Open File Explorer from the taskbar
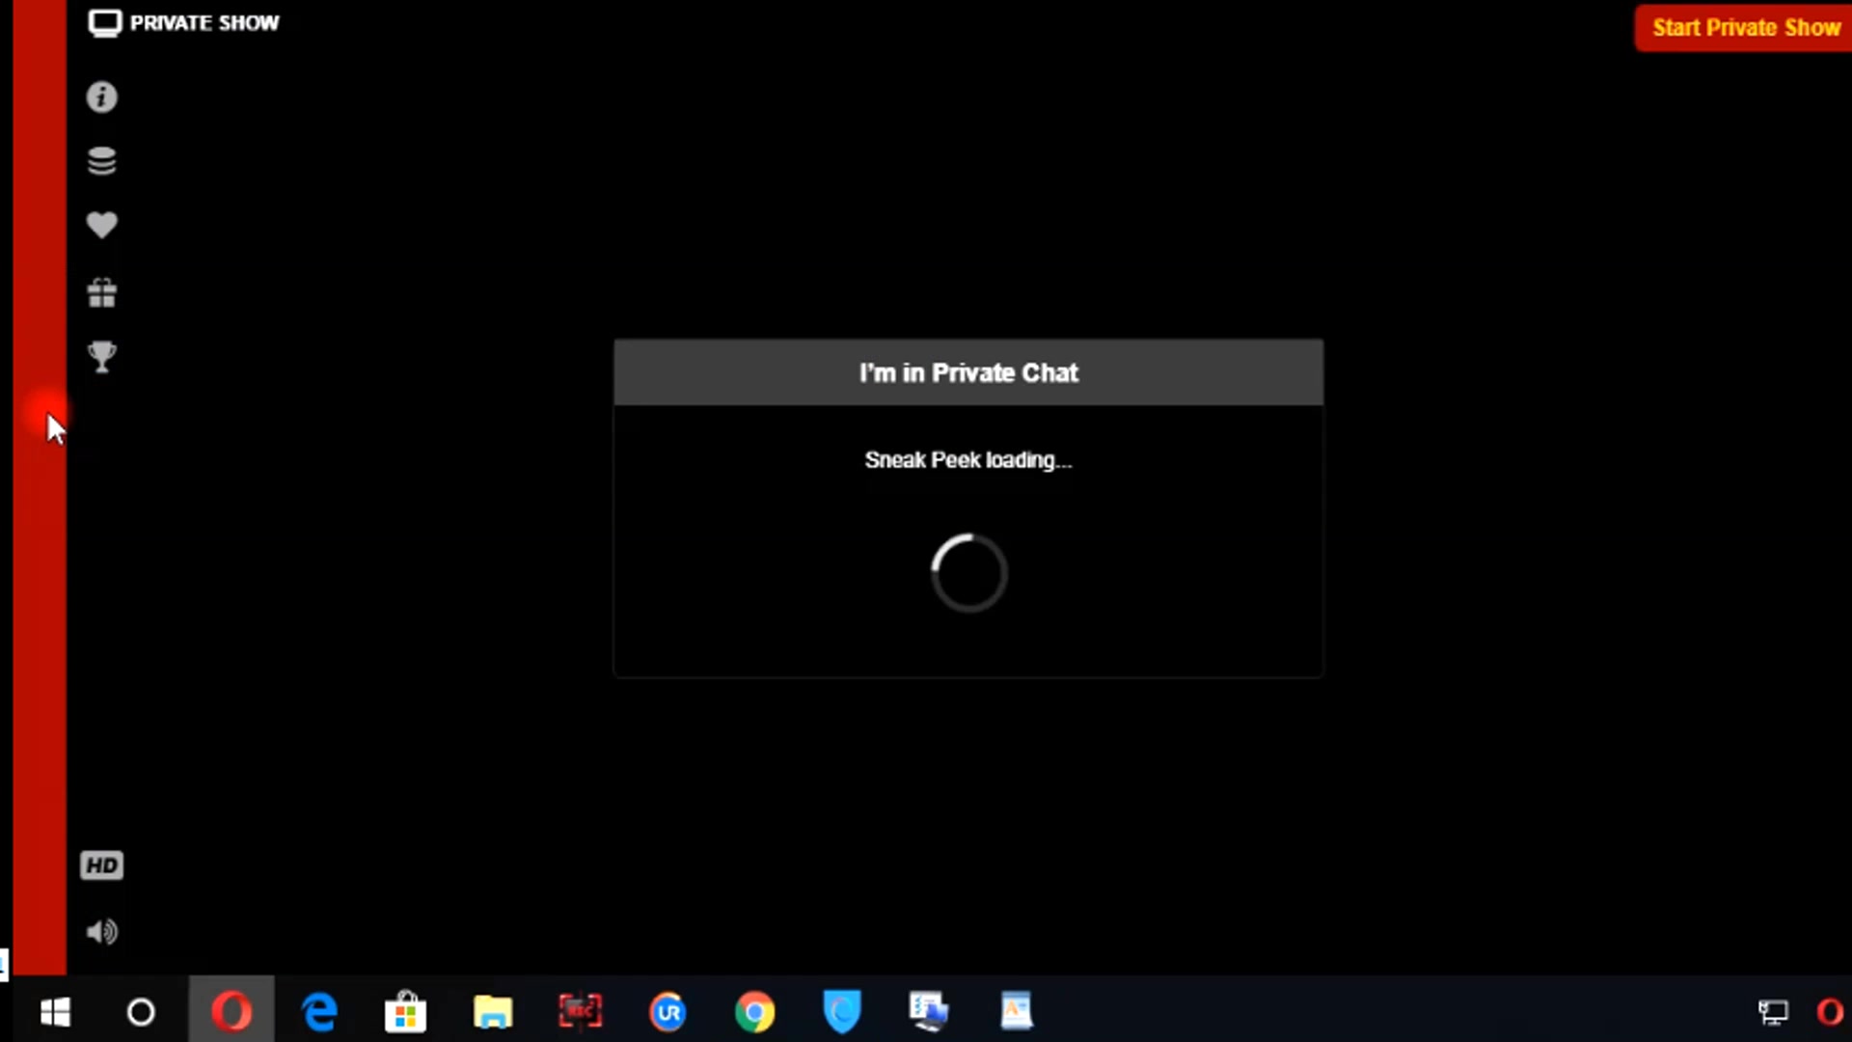The height and width of the screenshot is (1042, 1852). coord(493,1012)
